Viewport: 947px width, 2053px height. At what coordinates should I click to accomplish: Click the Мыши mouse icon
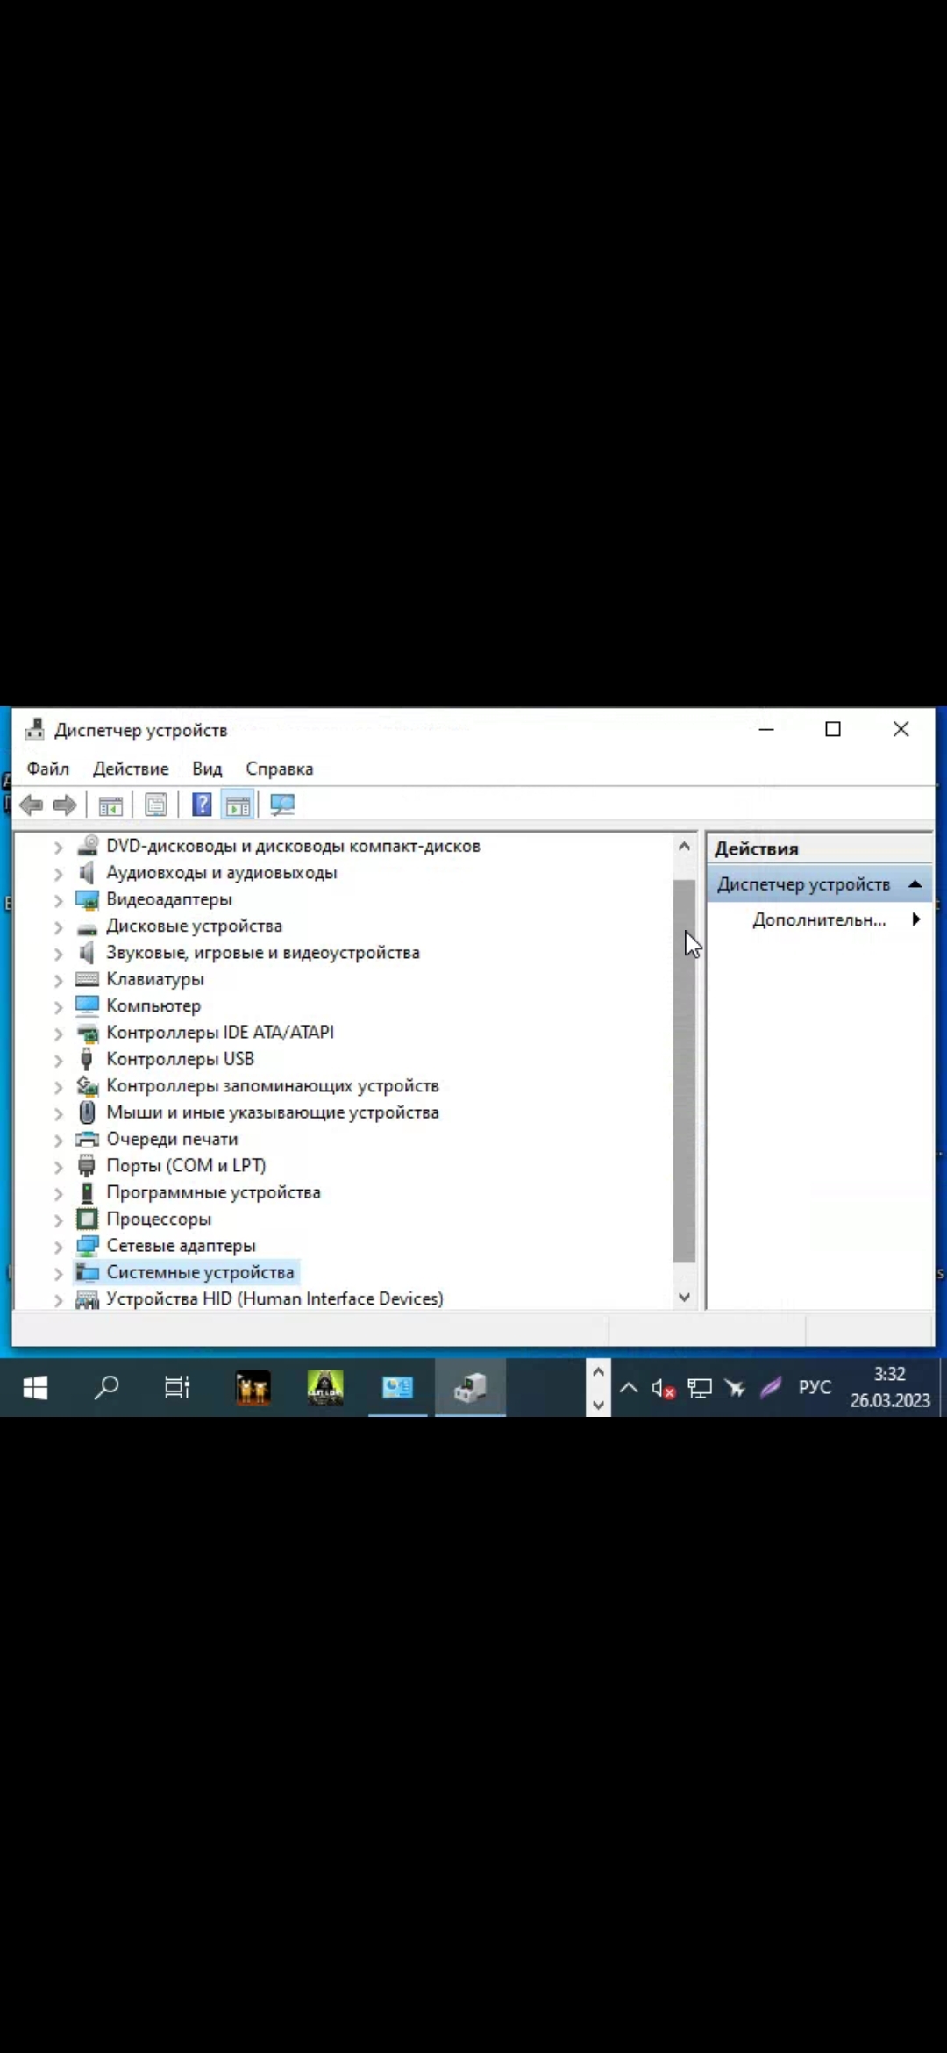click(x=87, y=1112)
